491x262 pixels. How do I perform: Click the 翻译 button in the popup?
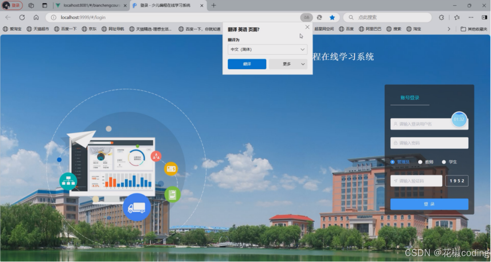click(247, 64)
